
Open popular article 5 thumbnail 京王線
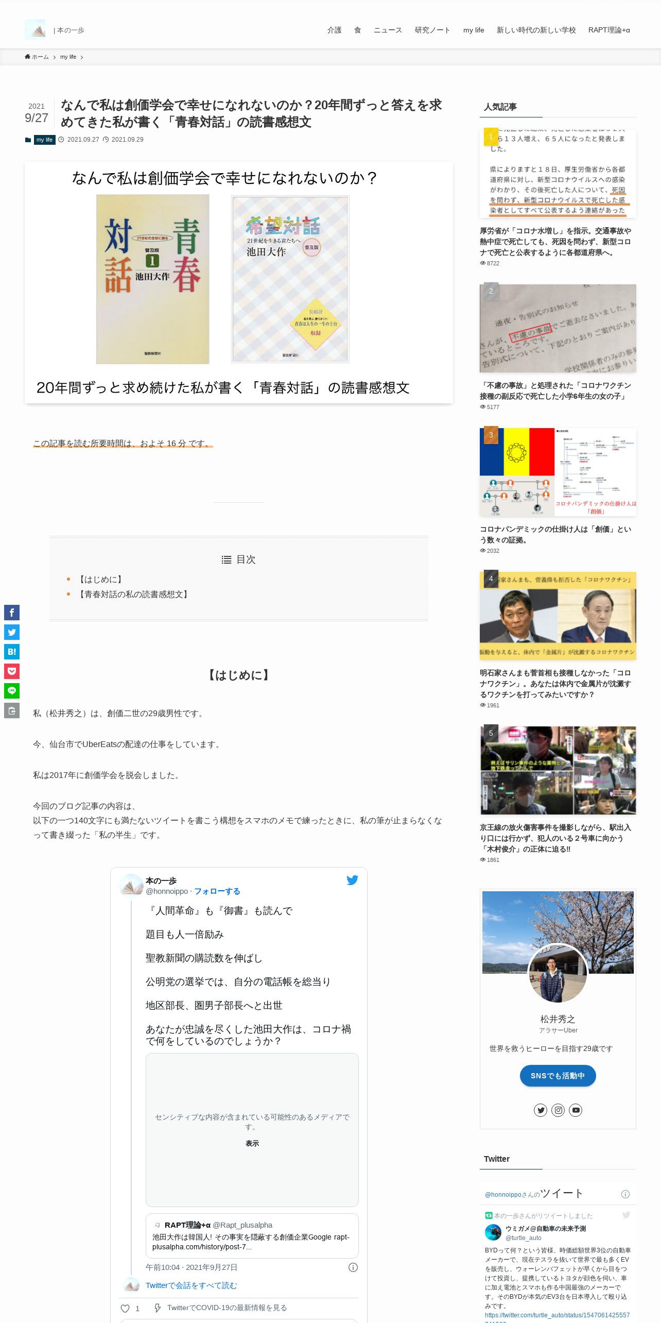click(558, 770)
